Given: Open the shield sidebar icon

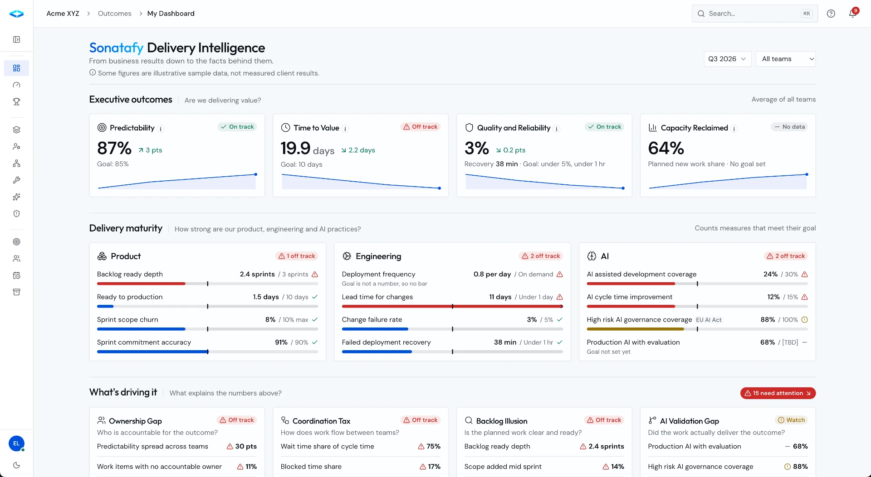Looking at the screenshot, I should (x=16, y=213).
